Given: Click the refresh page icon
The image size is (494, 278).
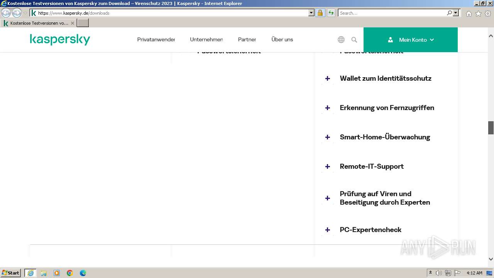Looking at the screenshot, I should click(331, 13).
